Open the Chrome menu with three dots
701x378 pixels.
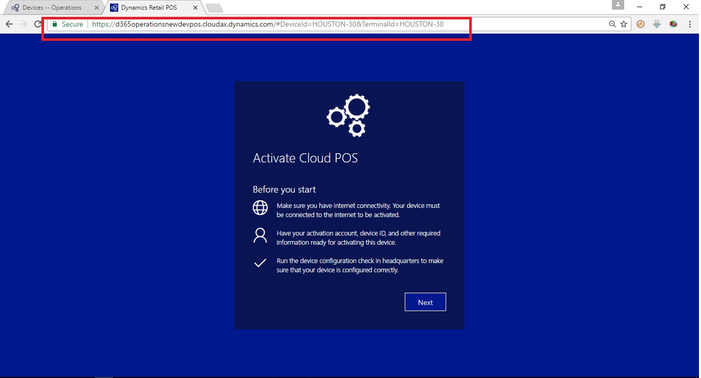coord(690,24)
